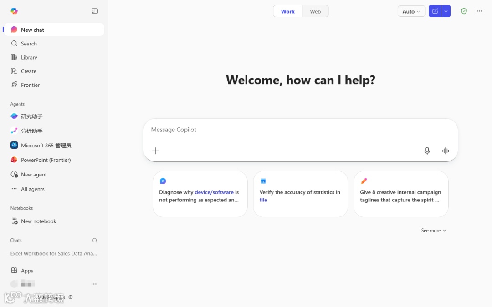Image resolution: width=492 pixels, height=307 pixels.
Task: Click the user profile avatar
Action: pos(14,284)
